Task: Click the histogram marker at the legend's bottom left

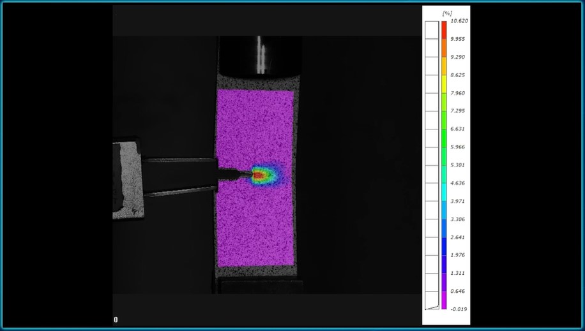Action: click(432, 307)
